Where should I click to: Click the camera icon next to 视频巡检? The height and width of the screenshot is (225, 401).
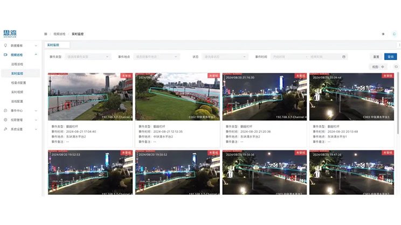click(5, 55)
